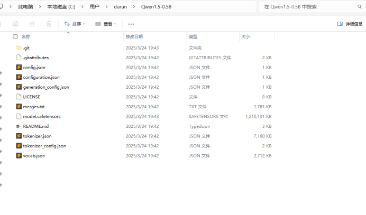Click the config.json file name
366x215 pixels.
(34, 68)
